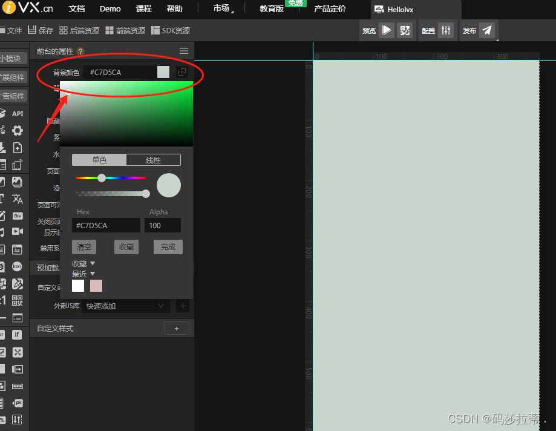556x431 pixels.
Task: Click the green stage canvas area
Action: 426,246
